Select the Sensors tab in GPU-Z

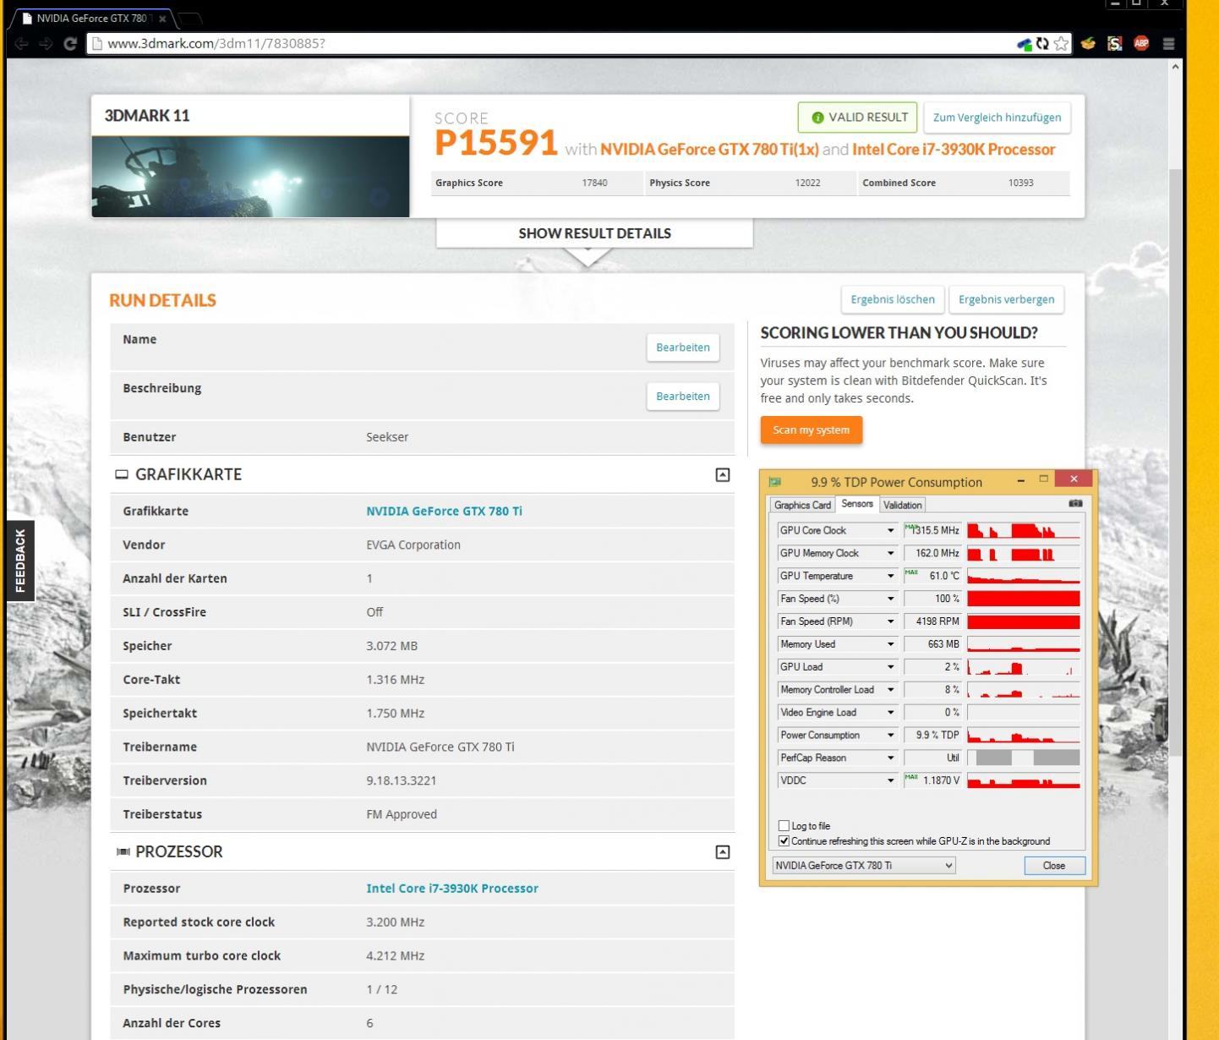pyautogui.click(x=857, y=504)
